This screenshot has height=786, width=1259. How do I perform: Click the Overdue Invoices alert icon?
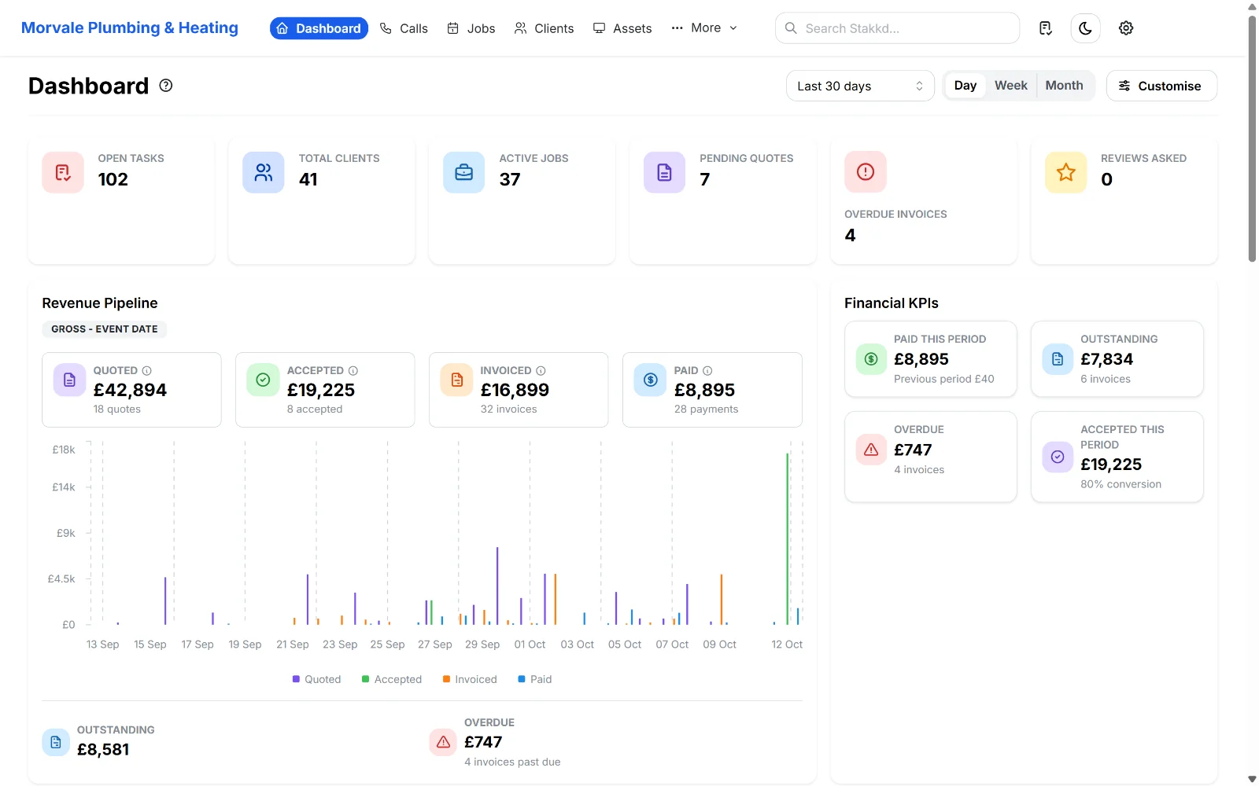(x=866, y=172)
